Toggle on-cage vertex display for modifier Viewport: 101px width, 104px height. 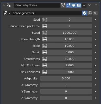click(x=63, y=5)
